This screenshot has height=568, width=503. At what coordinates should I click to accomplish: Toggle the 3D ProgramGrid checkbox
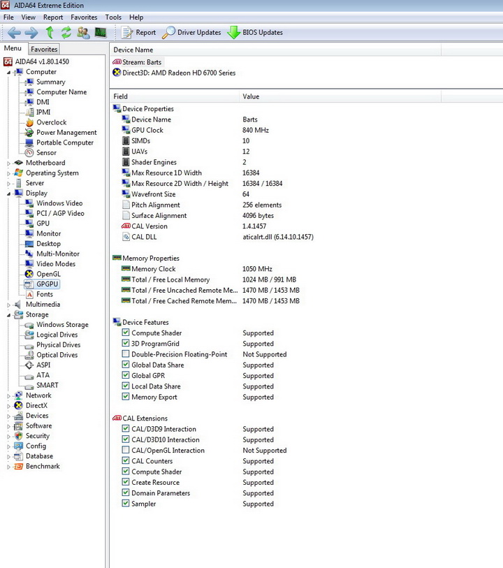126,343
